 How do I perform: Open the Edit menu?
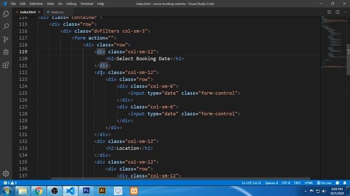tap(22, 4)
